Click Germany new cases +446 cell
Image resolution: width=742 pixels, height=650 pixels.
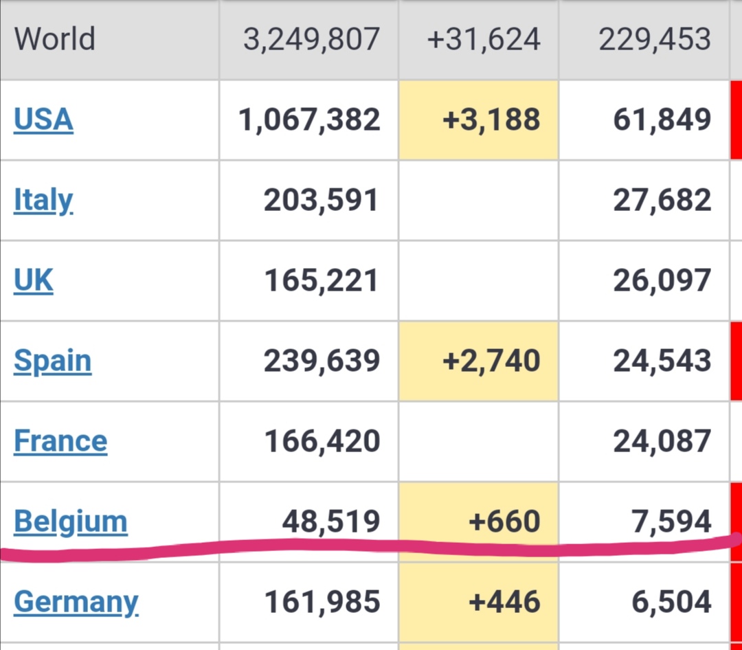[x=504, y=602]
